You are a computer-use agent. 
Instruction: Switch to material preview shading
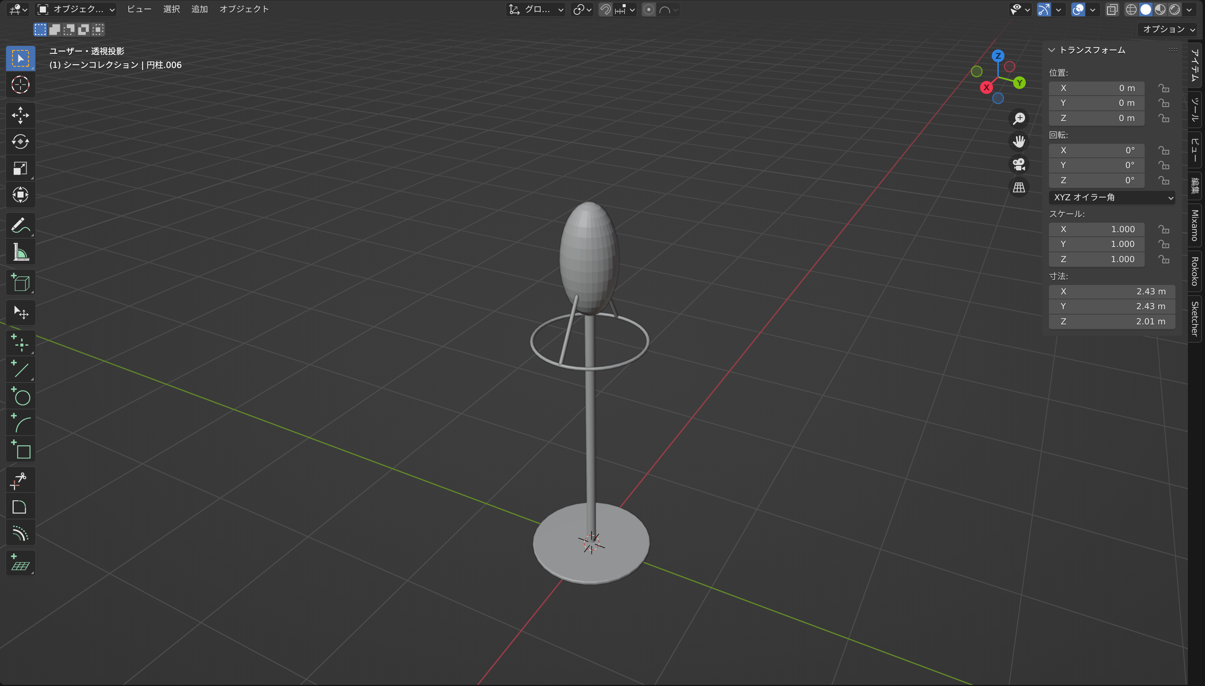pos(1160,9)
